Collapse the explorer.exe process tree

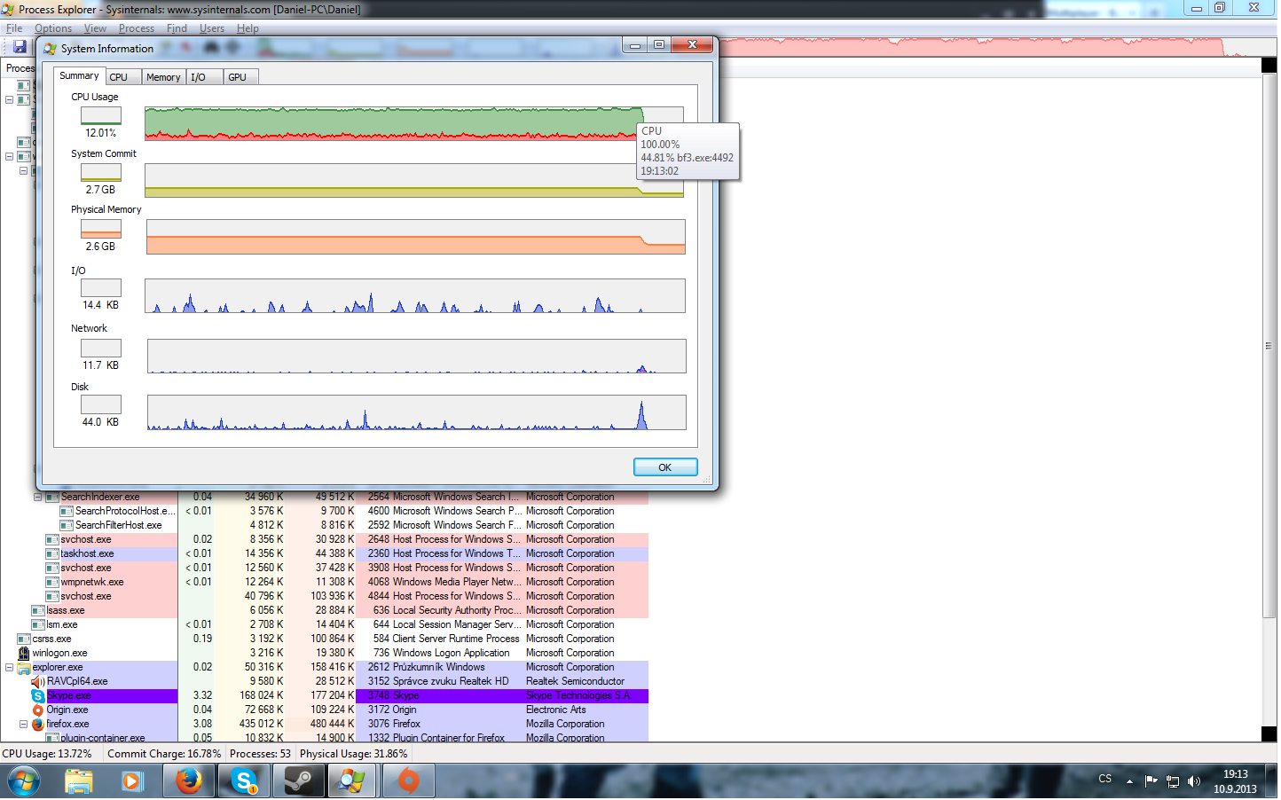10,669
